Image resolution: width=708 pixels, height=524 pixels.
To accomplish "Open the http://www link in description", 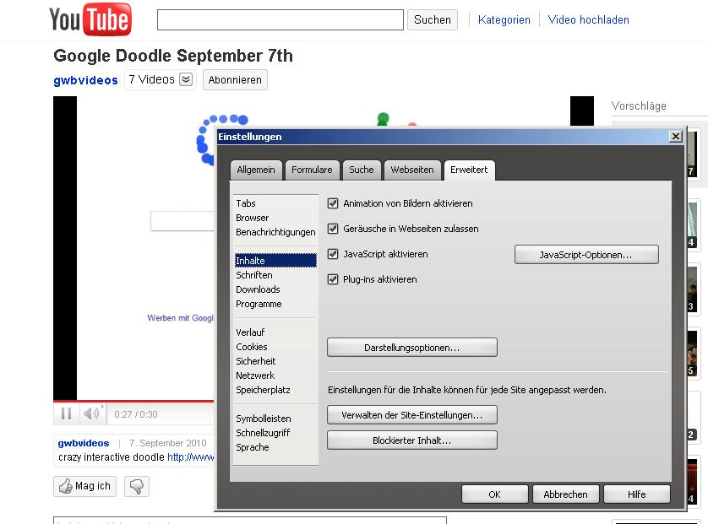I will (x=191, y=456).
